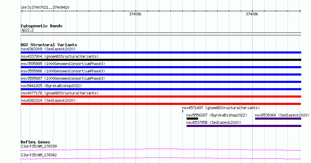This screenshot has width=311, height=163.
Task: Open variant nsv6362214 (Sedlazeck2020) label
Action: pyautogui.click(x=48, y=100)
